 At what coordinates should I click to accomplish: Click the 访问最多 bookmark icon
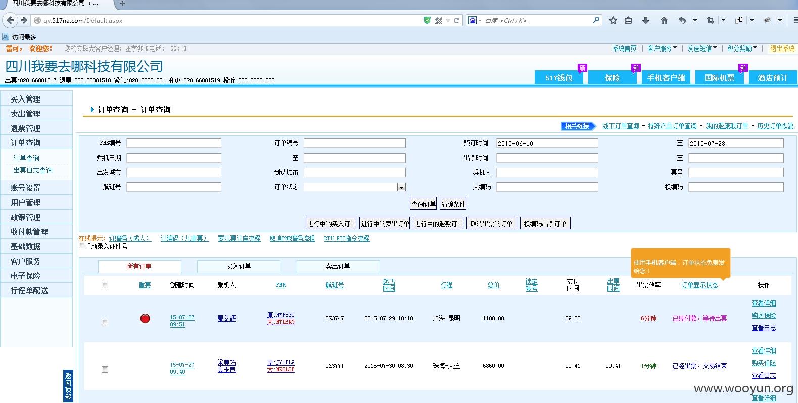6,37
